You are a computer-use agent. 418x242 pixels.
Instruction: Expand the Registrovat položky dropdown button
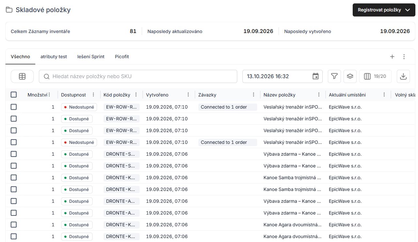tap(384, 10)
